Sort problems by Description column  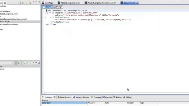pos(64,103)
